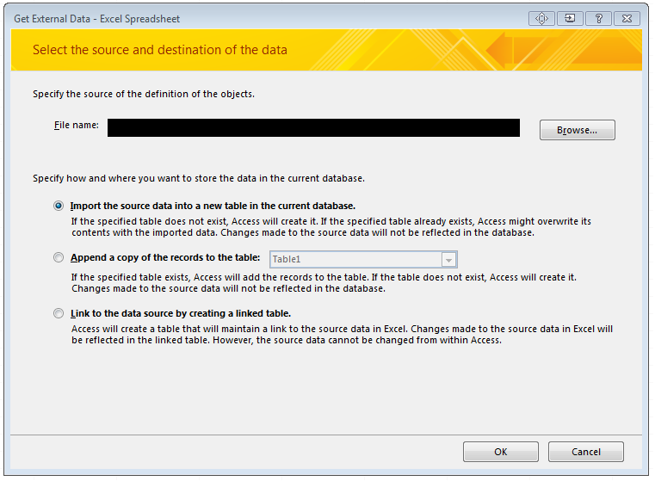Close the Get External Data dialog

[627, 18]
